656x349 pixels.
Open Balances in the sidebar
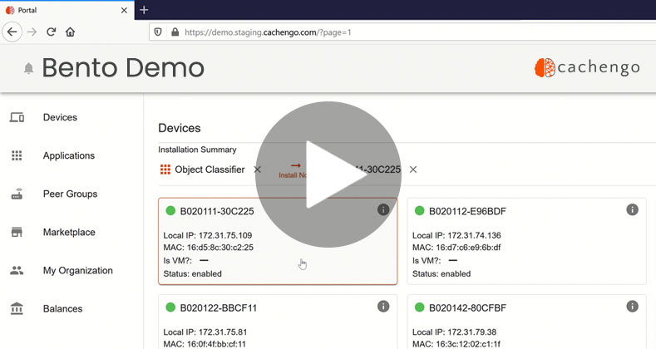point(62,308)
